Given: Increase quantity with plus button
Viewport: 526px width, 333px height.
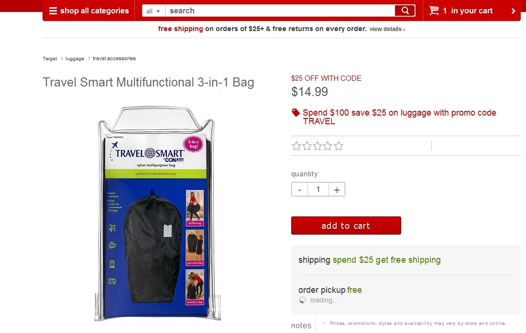Looking at the screenshot, I should [337, 189].
